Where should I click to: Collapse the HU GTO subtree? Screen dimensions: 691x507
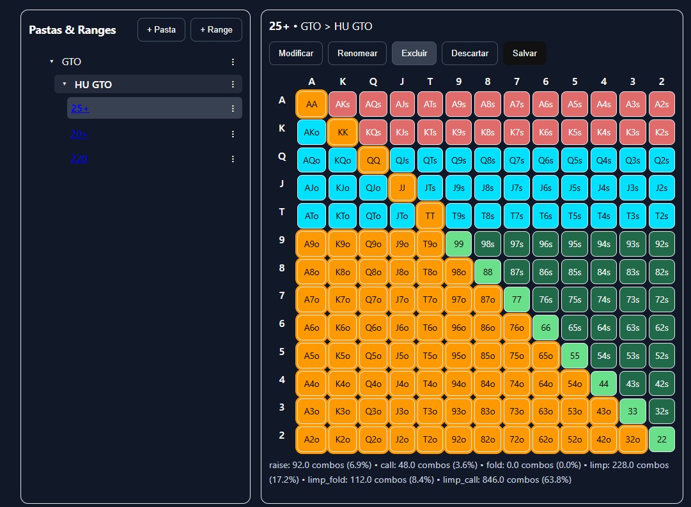click(64, 84)
